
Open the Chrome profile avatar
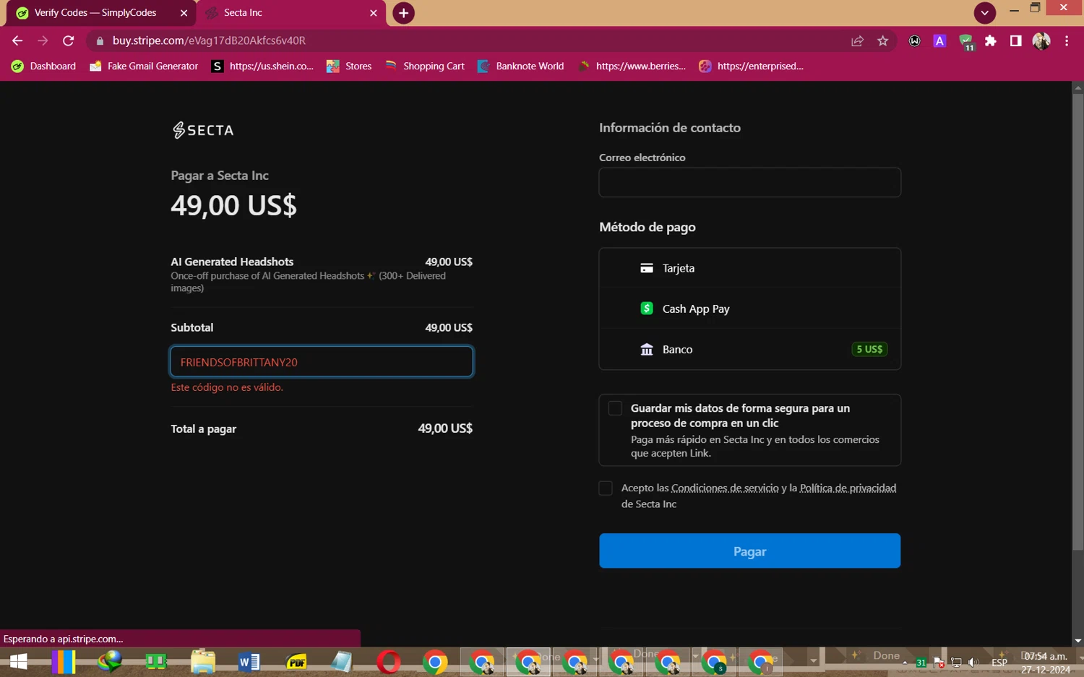point(1041,41)
